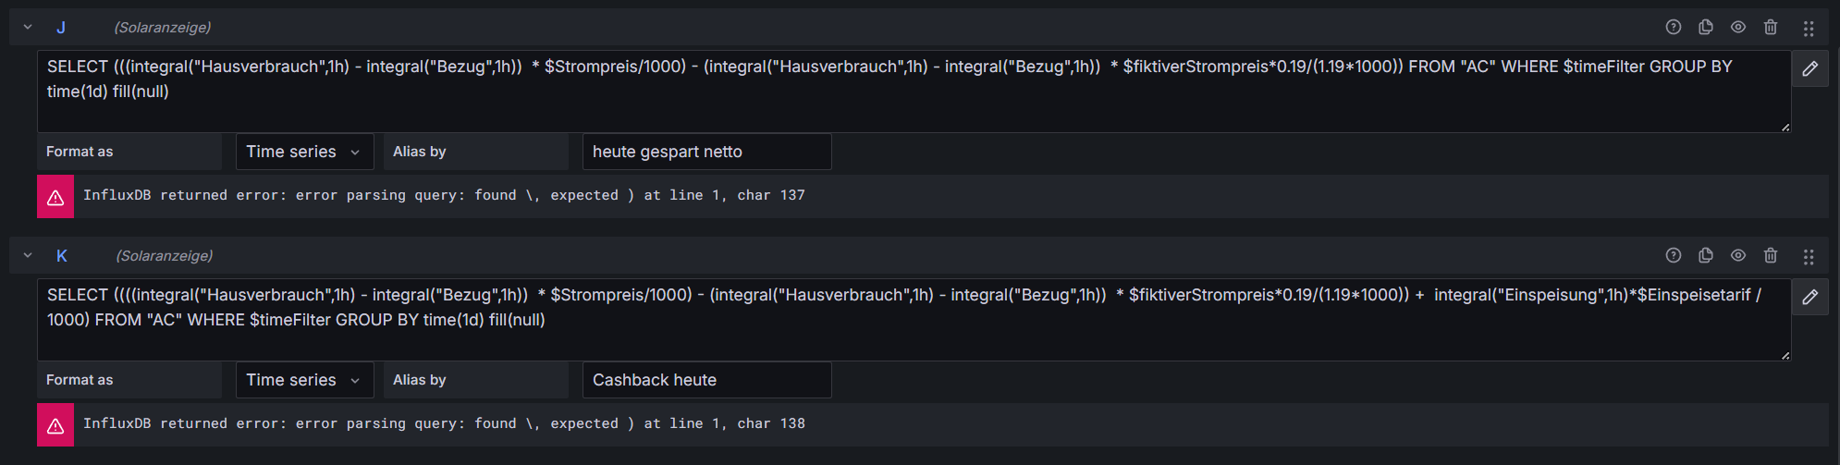Image resolution: width=1840 pixels, height=465 pixels.
Task: Duplicate query K
Action: click(1706, 255)
